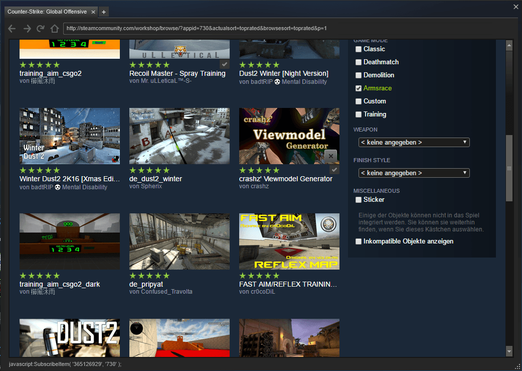522x371 pixels.
Task: Check Inkompatible Objekte anzeigen
Action: tap(359, 241)
